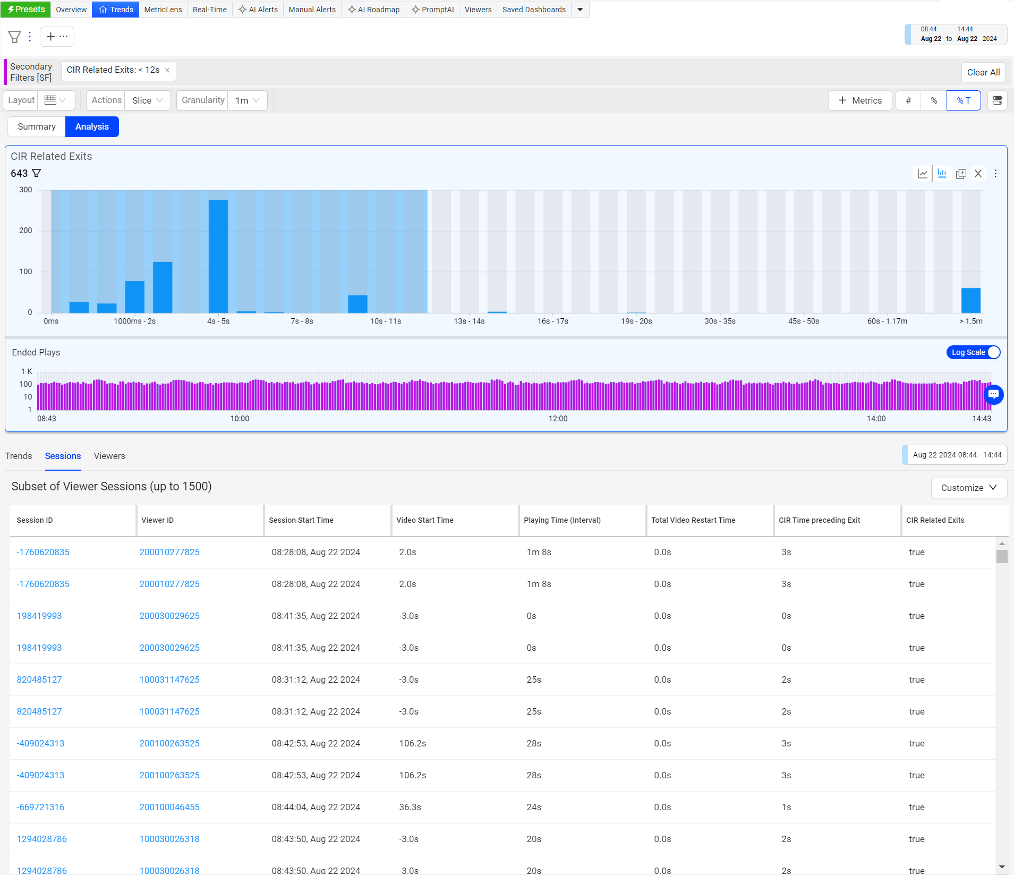This screenshot has width=1014, height=875.
Task: Toggle the Log Scale switch
Action: coord(974,352)
